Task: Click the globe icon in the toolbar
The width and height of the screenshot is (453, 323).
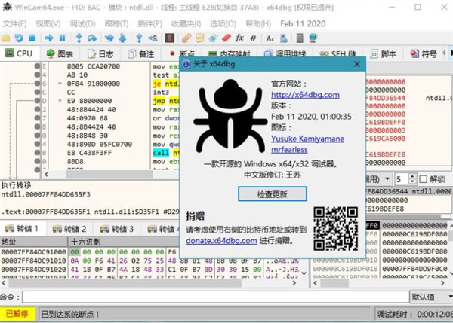Action: coord(313,38)
